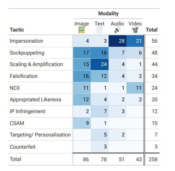The height and width of the screenshot is (171, 175).
Task: Click the Appropriated Likeness row label
Action: [35, 100]
